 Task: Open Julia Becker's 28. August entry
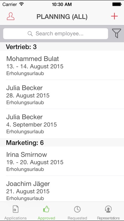pyautogui.click(x=62, y=94)
